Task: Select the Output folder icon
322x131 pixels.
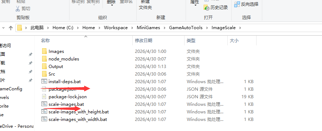Action: 44,67
